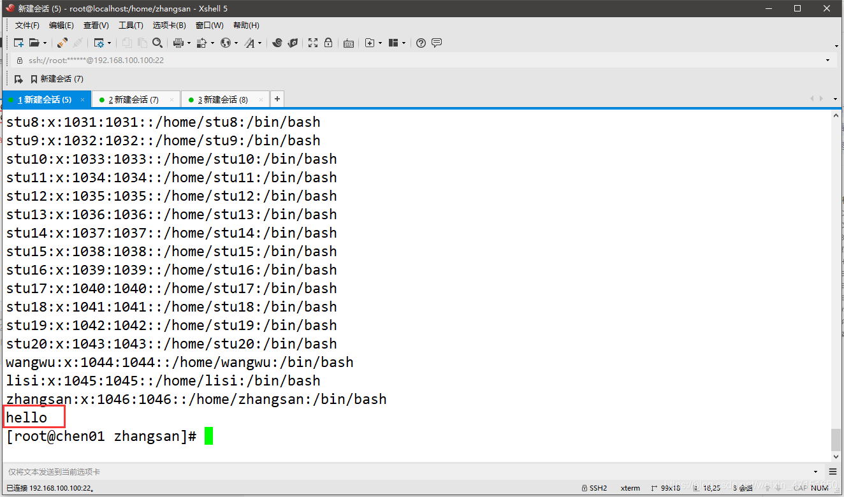
Task: Click the layout arrangement icon
Action: tap(393, 43)
